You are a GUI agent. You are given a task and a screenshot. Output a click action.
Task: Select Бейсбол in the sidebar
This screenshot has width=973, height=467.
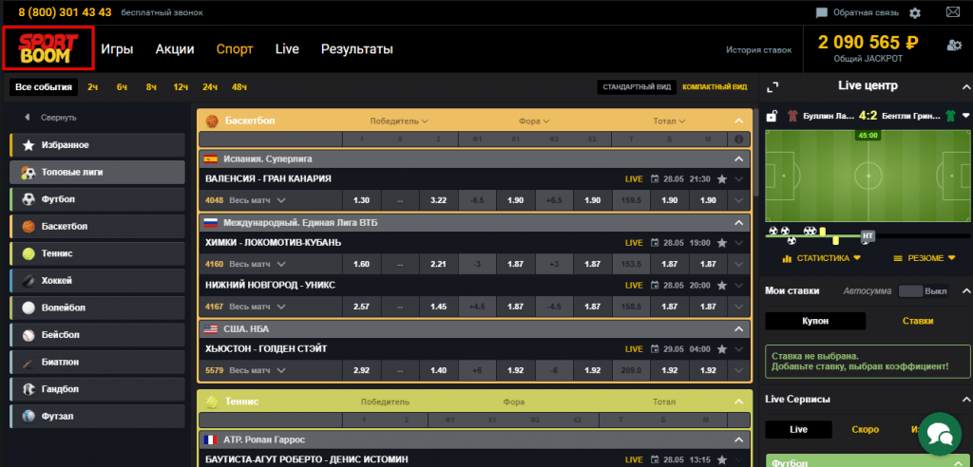click(x=98, y=335)
